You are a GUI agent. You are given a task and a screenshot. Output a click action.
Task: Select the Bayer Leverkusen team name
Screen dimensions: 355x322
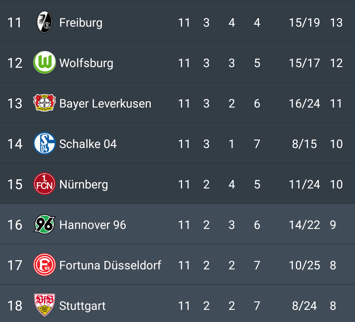pyautogui.click(x=105, y=104)
